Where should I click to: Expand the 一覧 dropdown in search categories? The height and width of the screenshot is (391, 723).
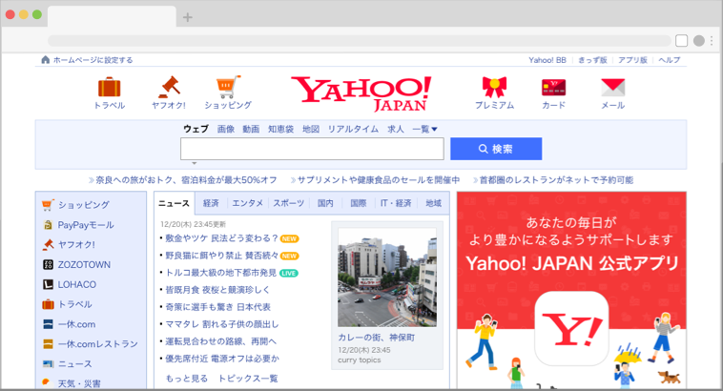[x=424, y=129]
